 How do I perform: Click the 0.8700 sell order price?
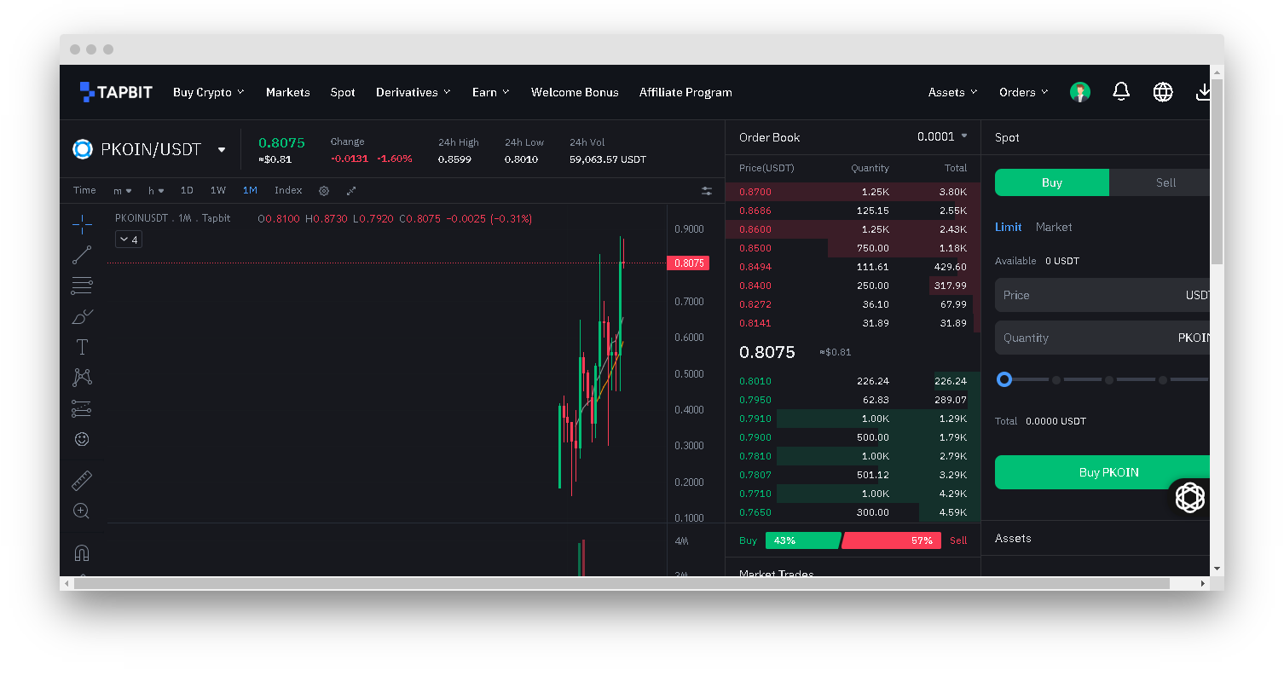[x=755, y=192]
